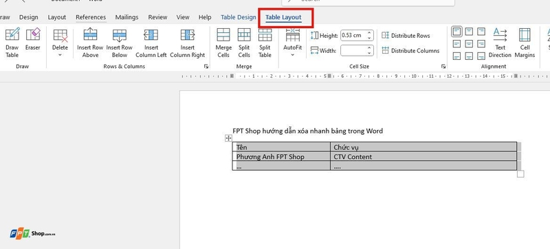Switch to the Layout tab
Viewport: 550px width, 249px height.
57,17
